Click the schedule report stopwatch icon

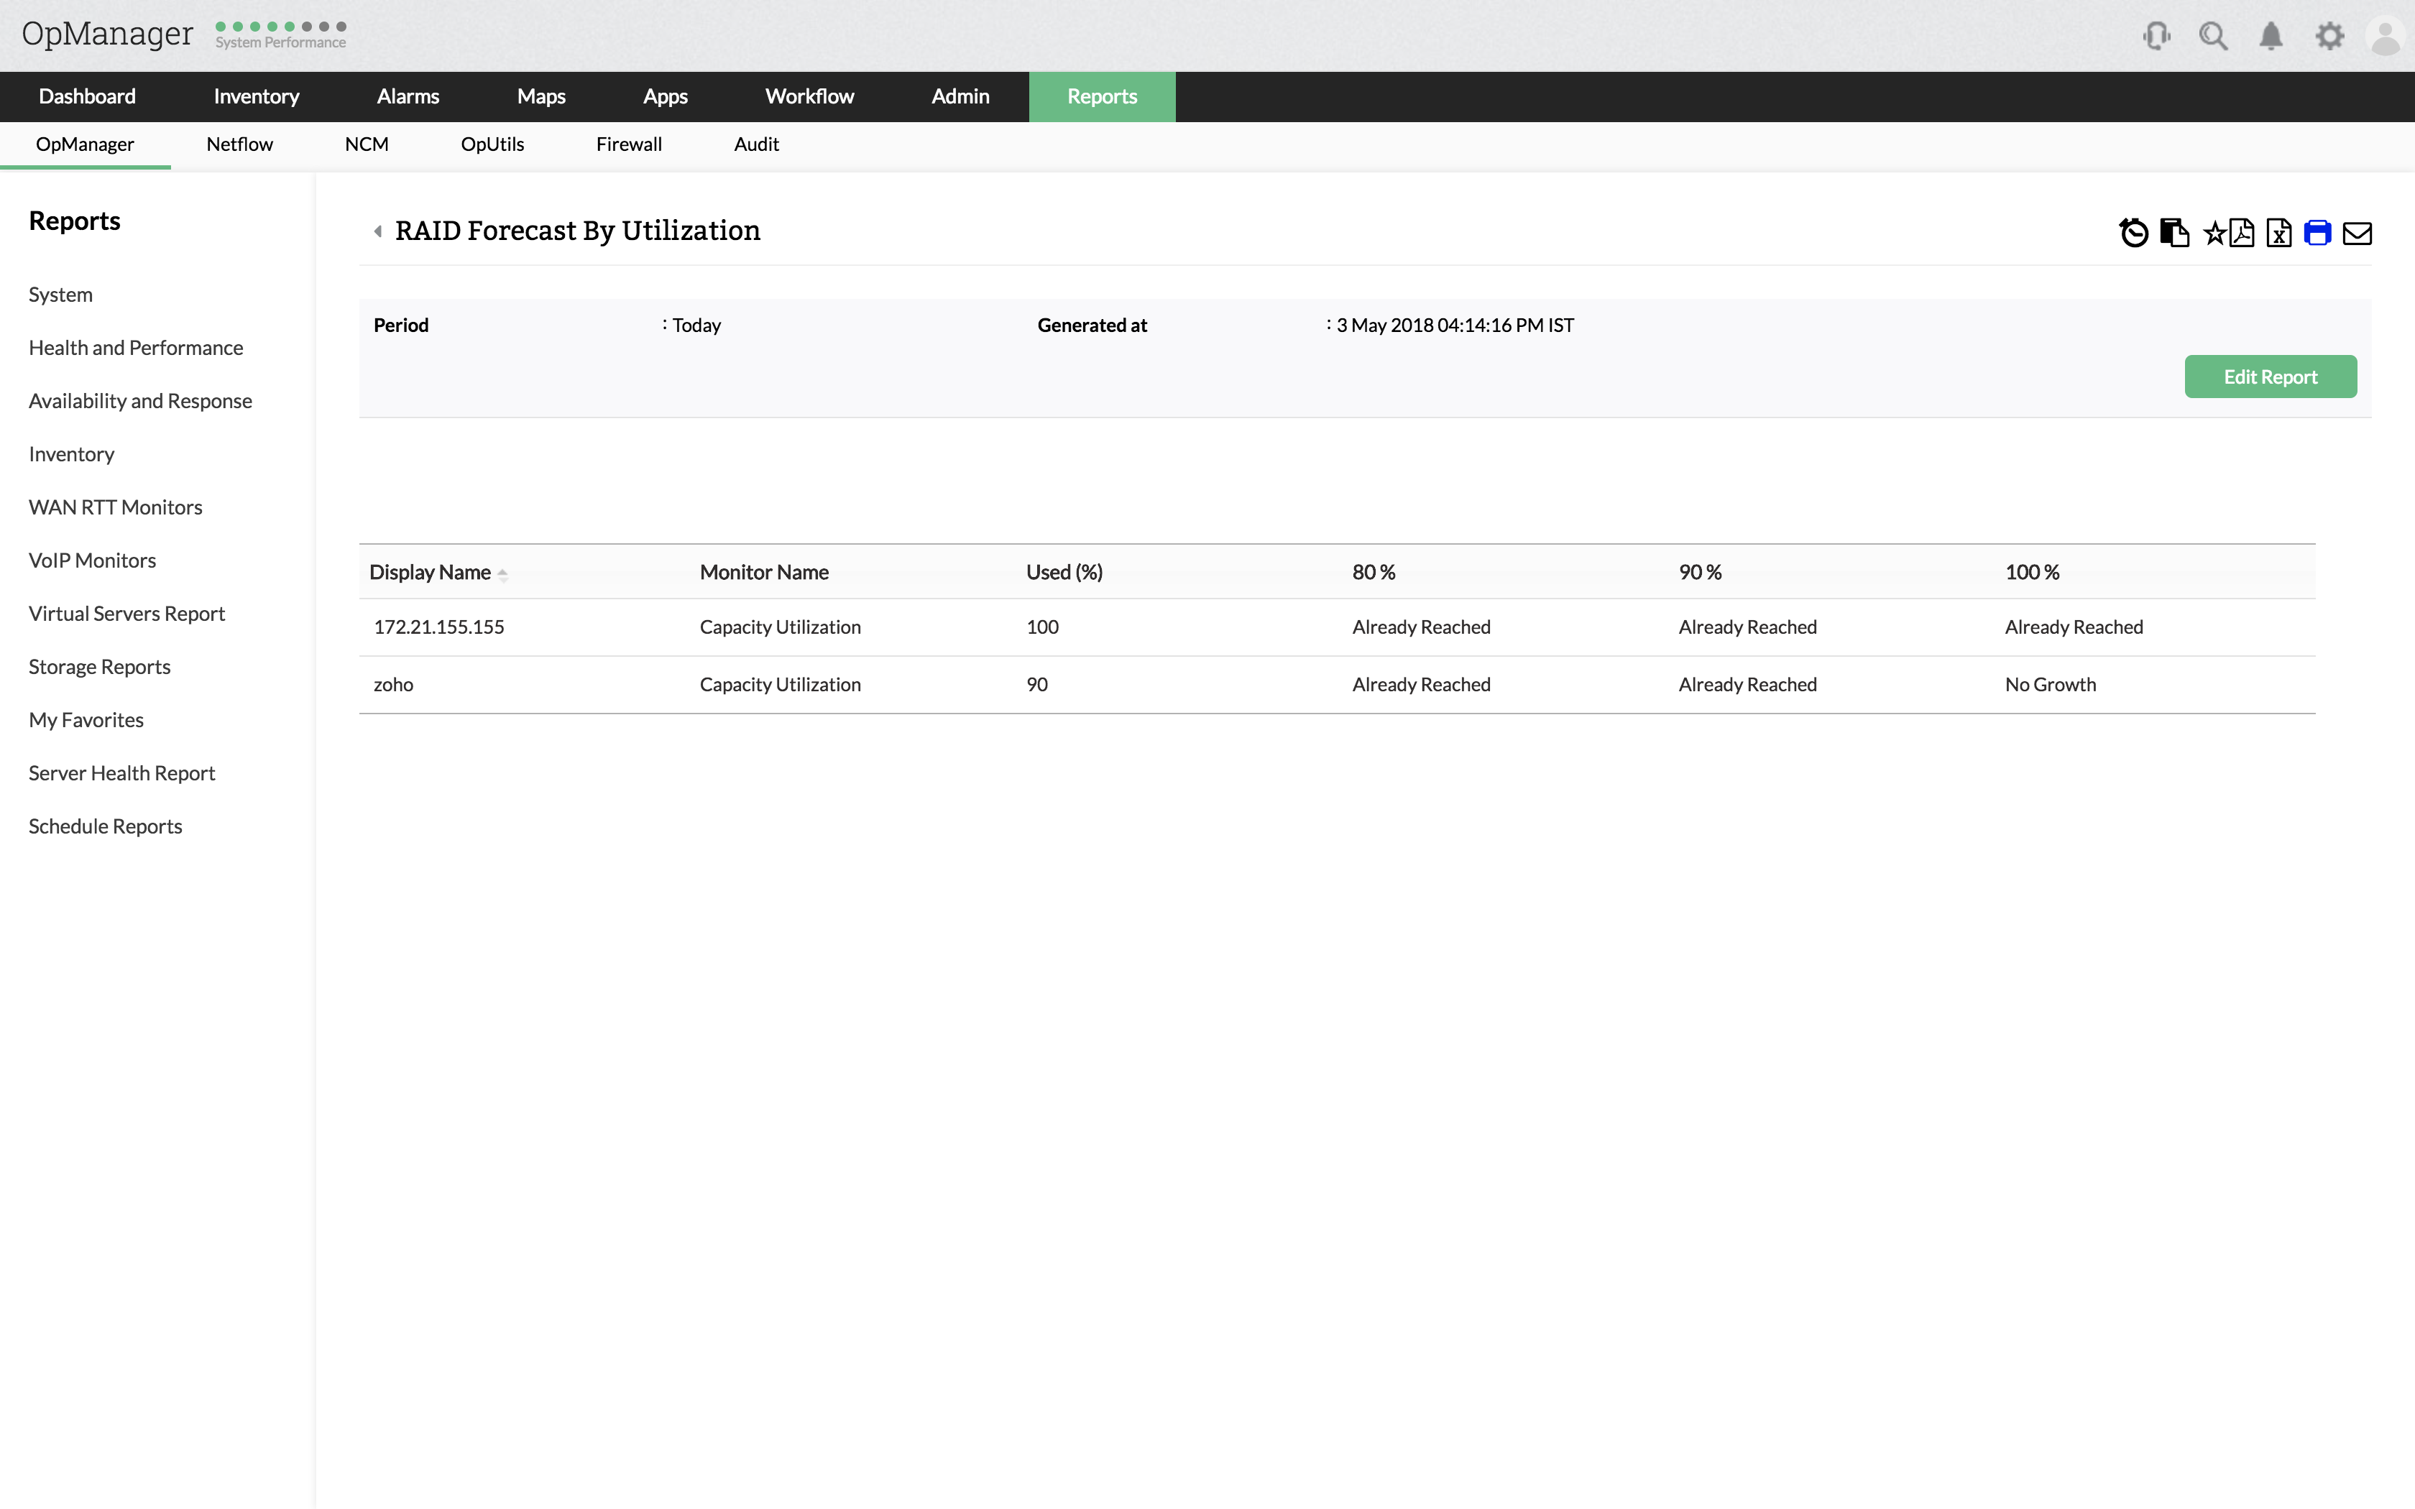(x=2133, y=233)
